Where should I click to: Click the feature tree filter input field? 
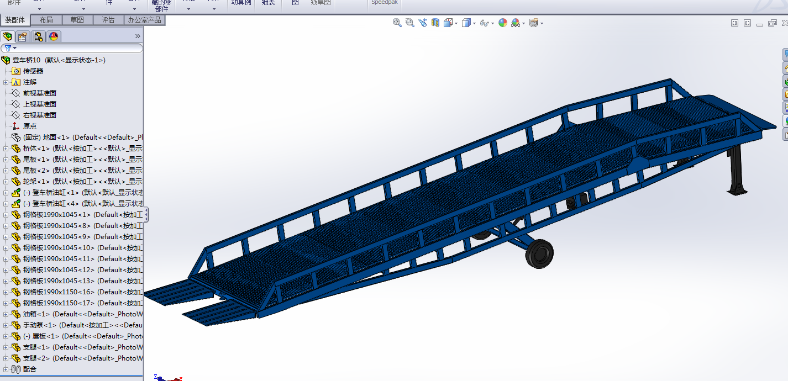pyautogui.click(x=72, y=49)
